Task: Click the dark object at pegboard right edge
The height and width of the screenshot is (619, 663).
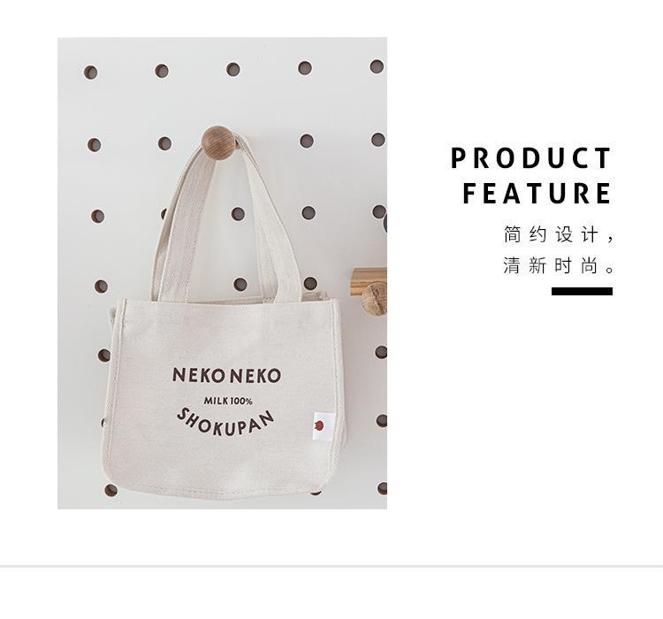Action: (x=385, y=224)
